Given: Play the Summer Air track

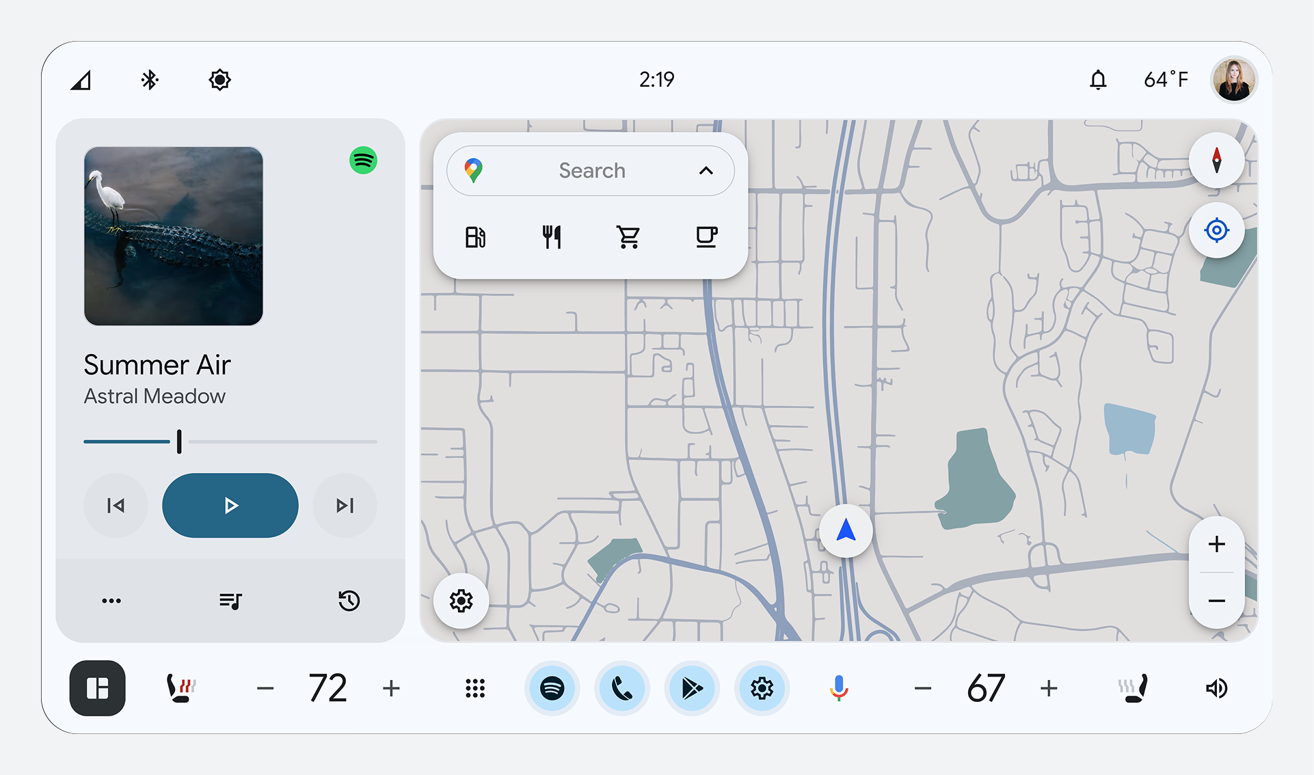Looking at the screenshot, I should pyautogui.click(x=230, y=506).
